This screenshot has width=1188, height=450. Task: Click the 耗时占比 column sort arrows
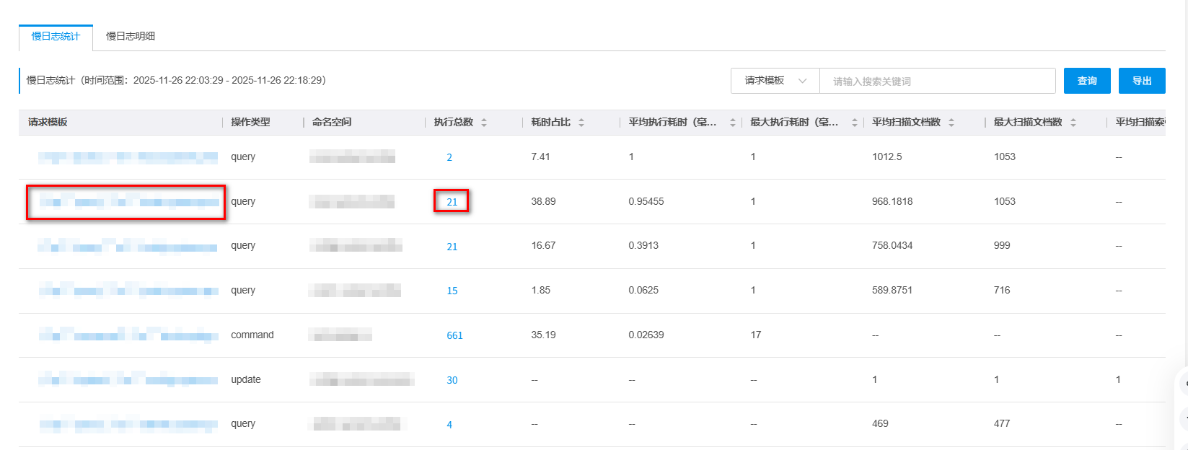click(581, 123)
